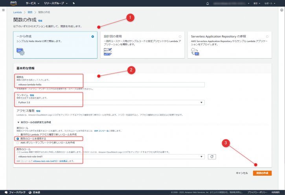Viewport: 285px width, 195px height.
Task: Click the 一から作成 card icon
Action: pos(20,52)
